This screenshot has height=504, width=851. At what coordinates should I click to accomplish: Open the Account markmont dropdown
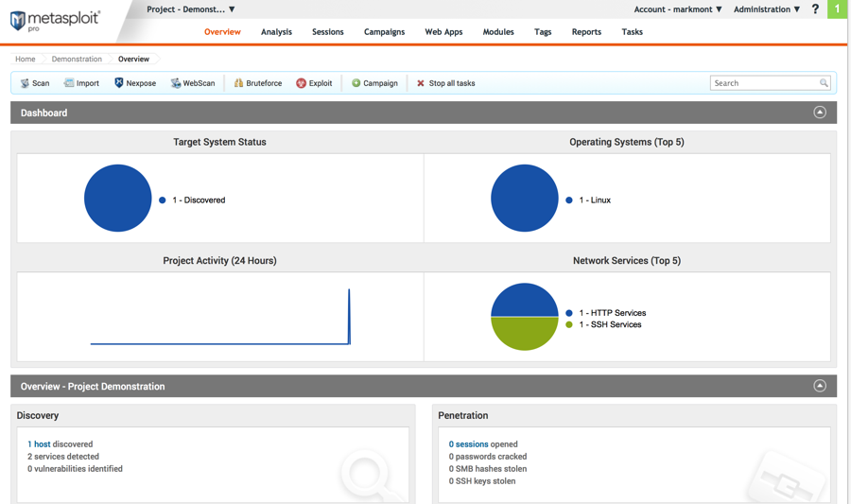pyautogui.click(x=678, y=9)
